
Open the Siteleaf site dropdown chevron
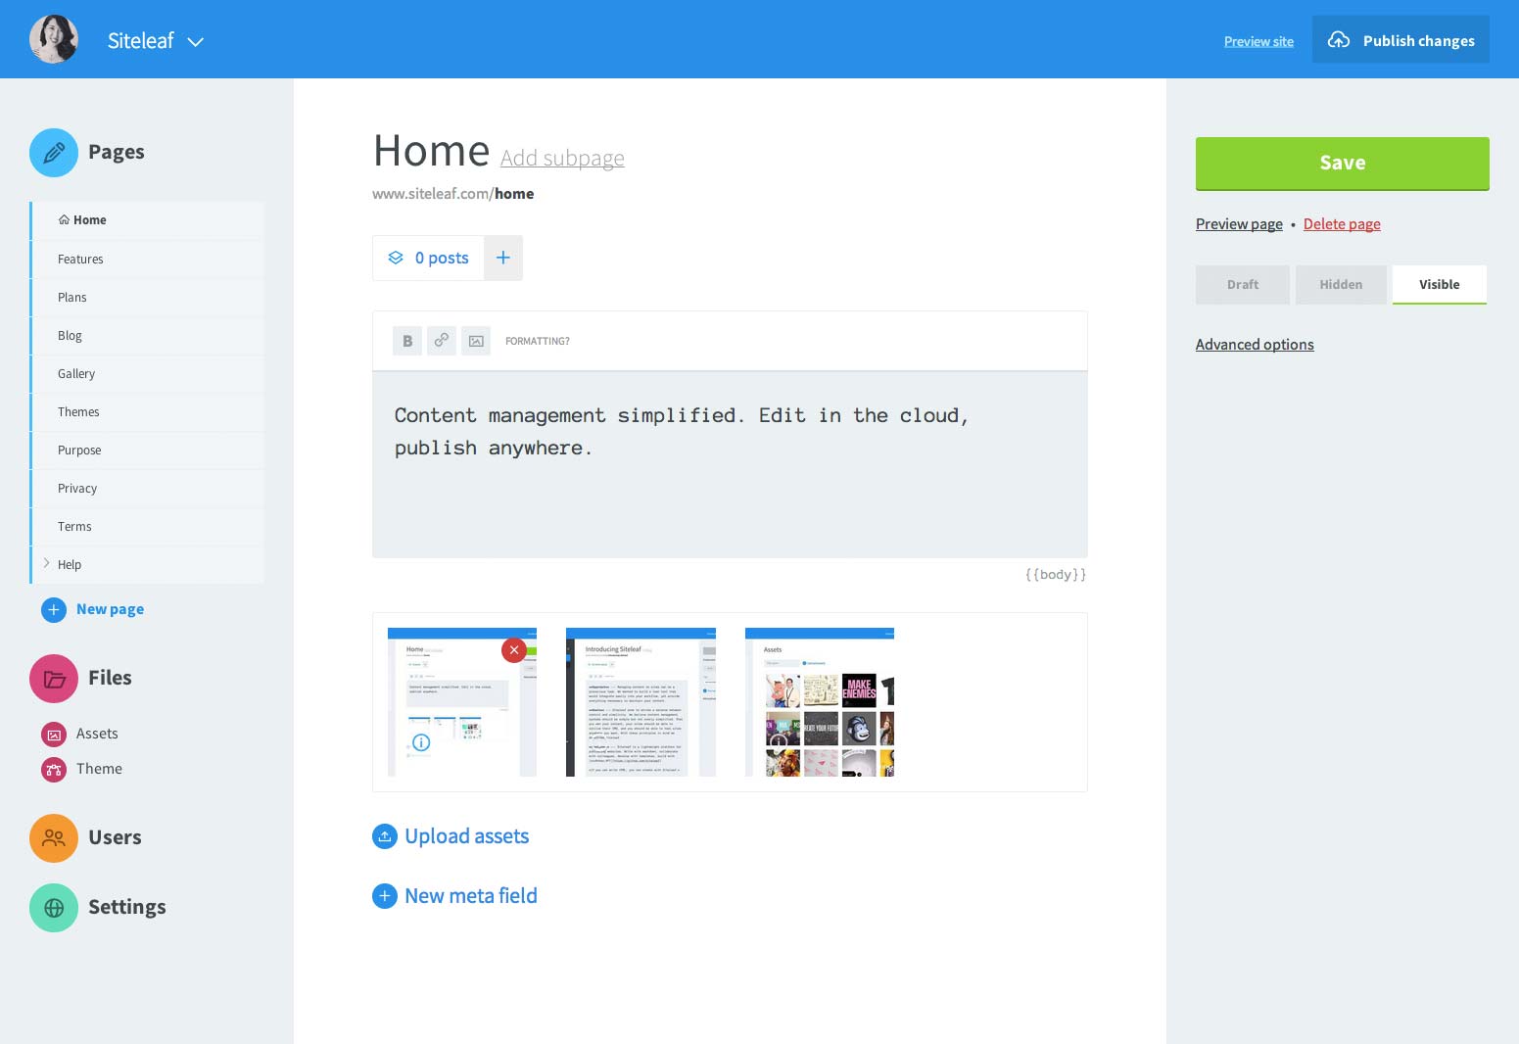pos(195,42)
